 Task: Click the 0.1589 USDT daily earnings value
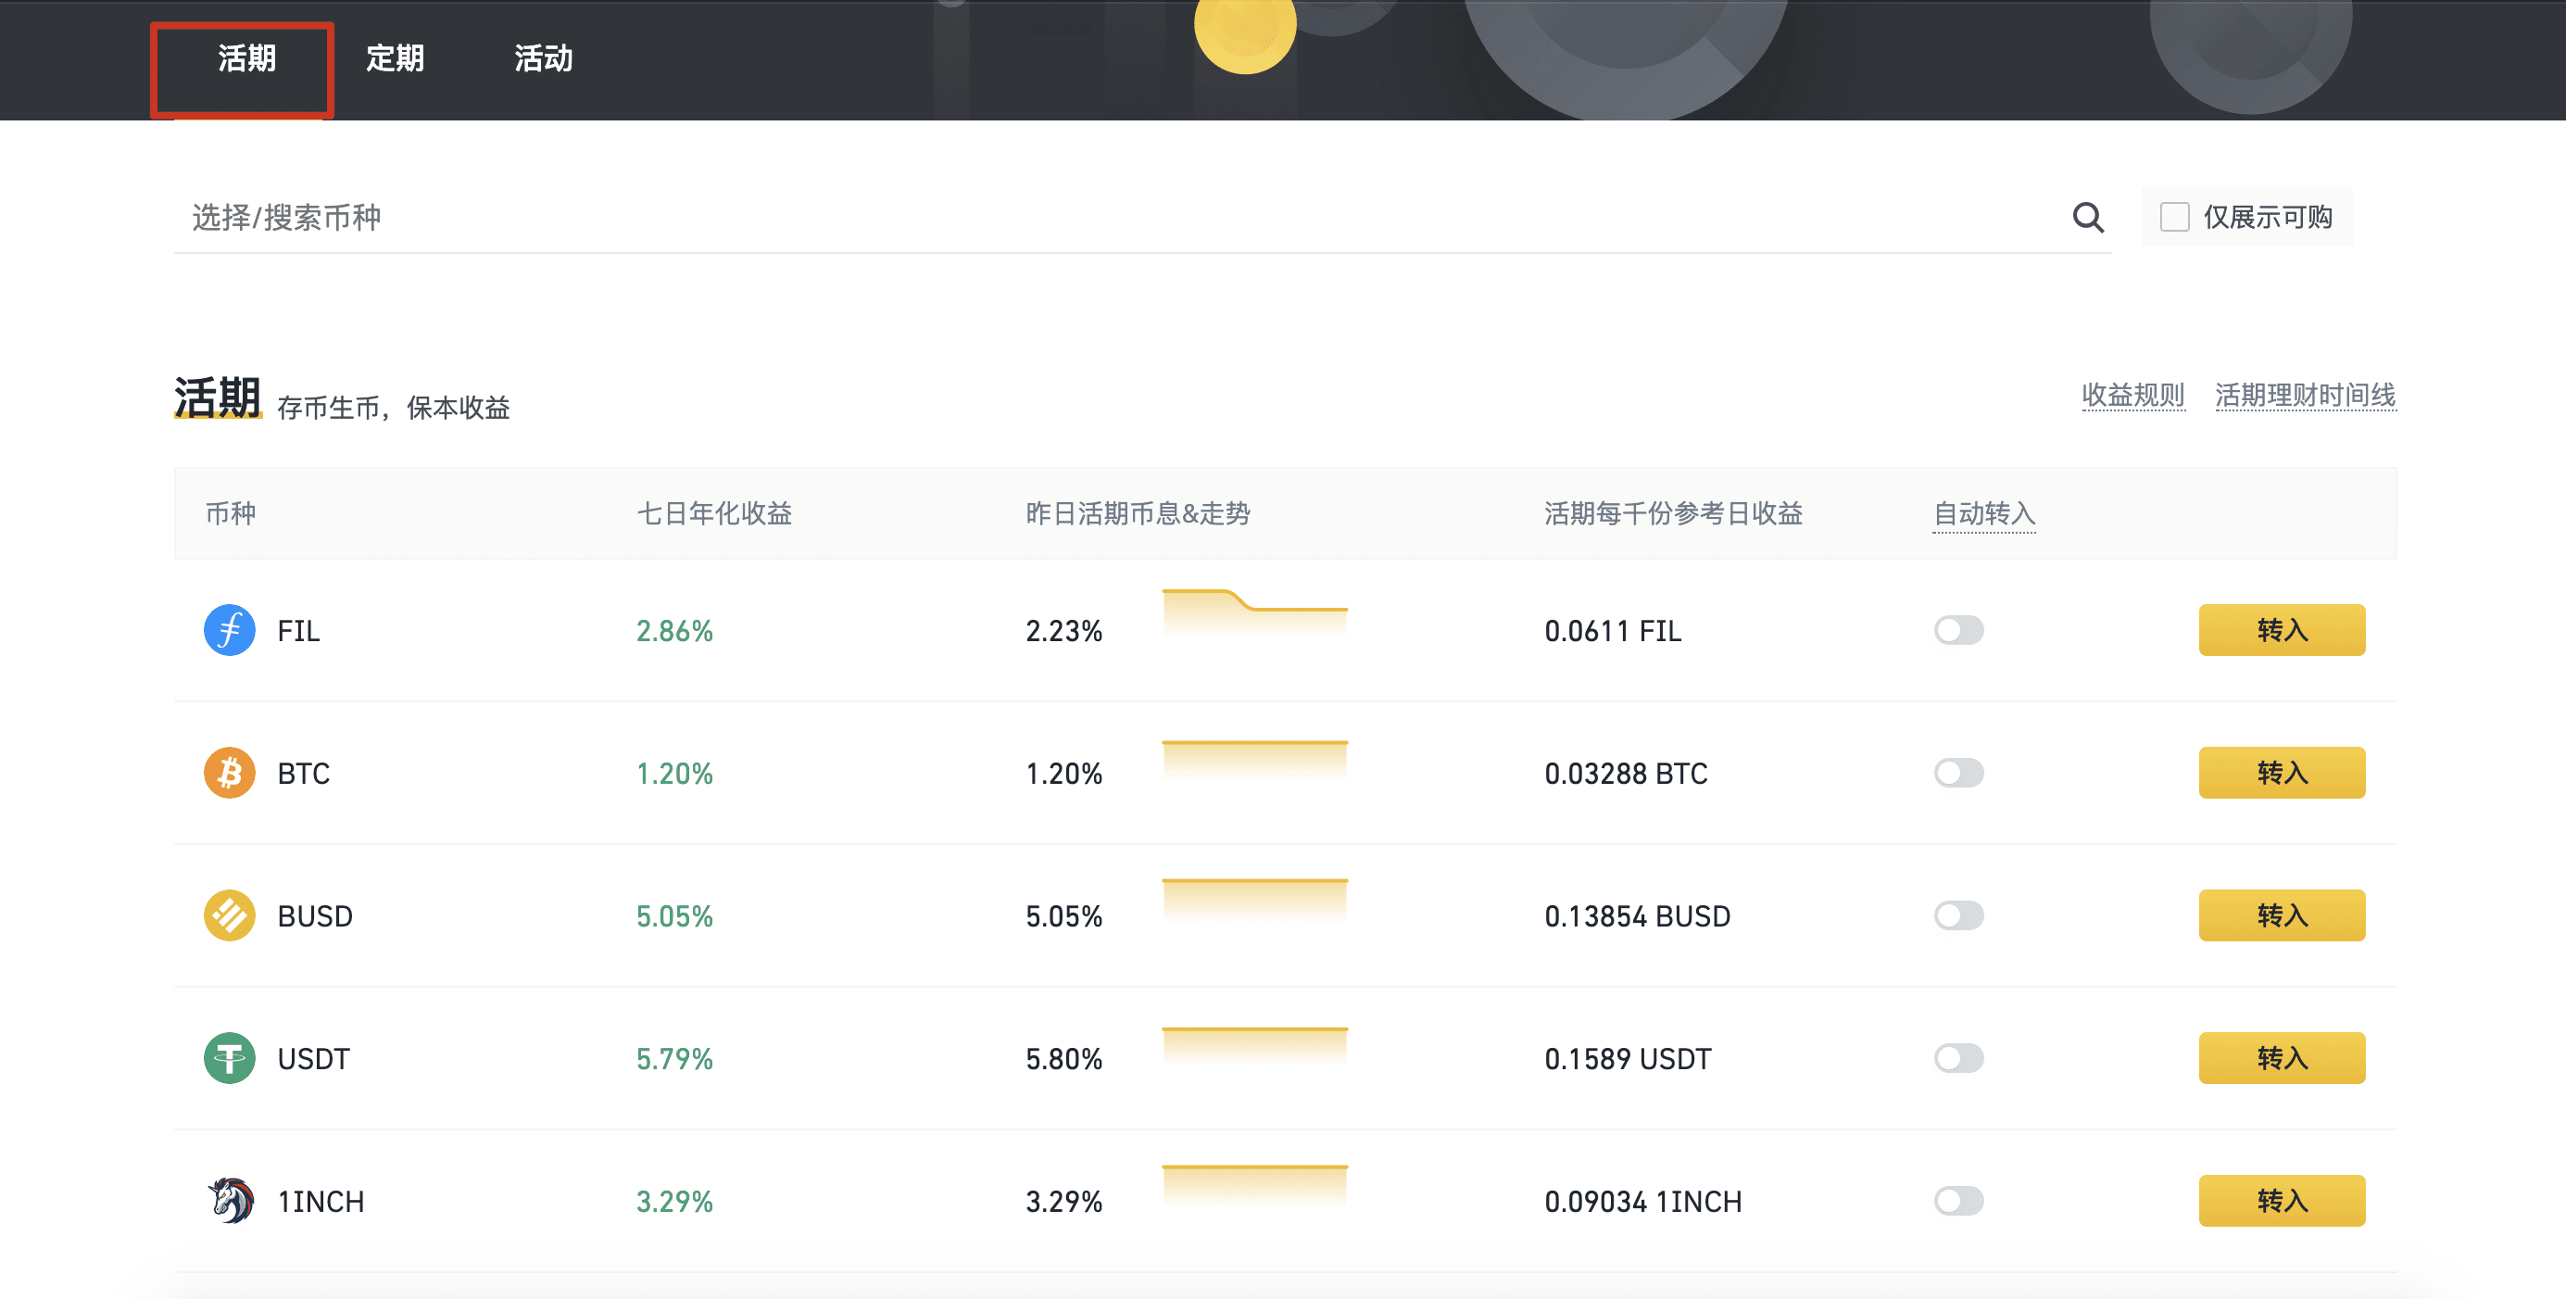1628,1059
